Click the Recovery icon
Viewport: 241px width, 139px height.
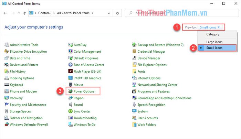tap(7, 98)
